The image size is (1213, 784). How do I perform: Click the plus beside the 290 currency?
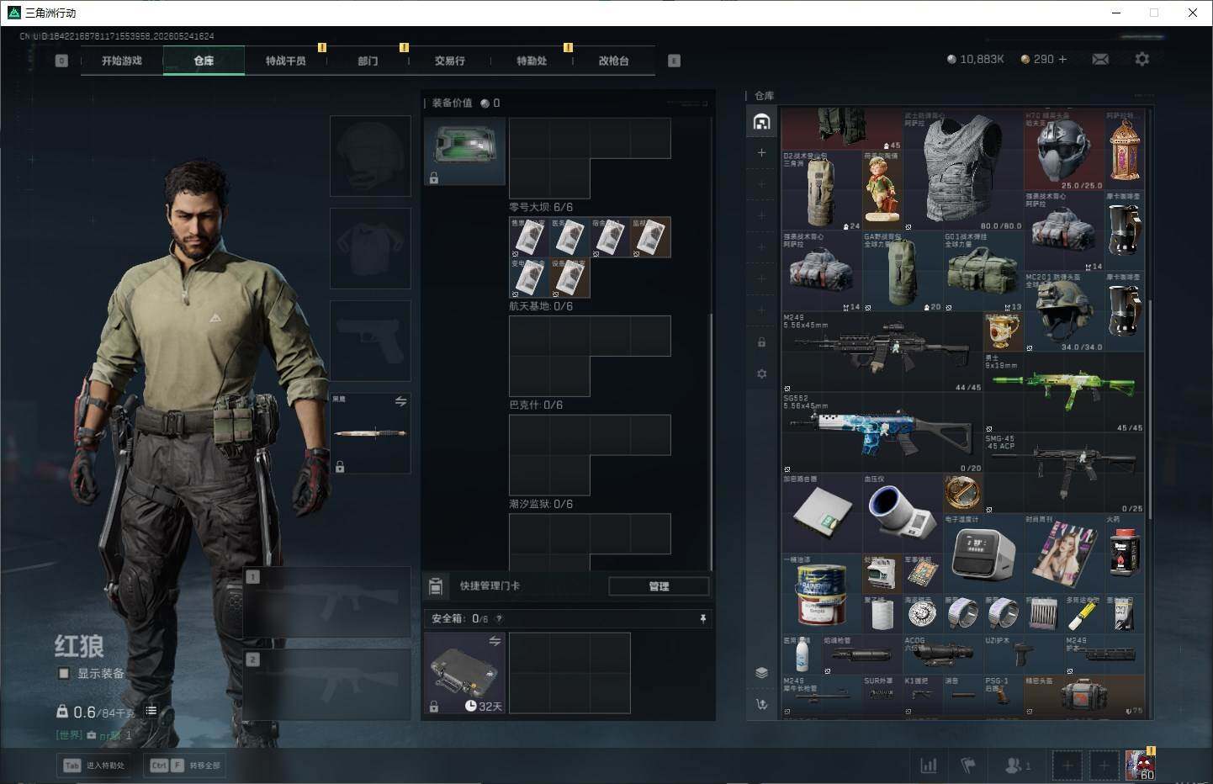click(1062, 59)
